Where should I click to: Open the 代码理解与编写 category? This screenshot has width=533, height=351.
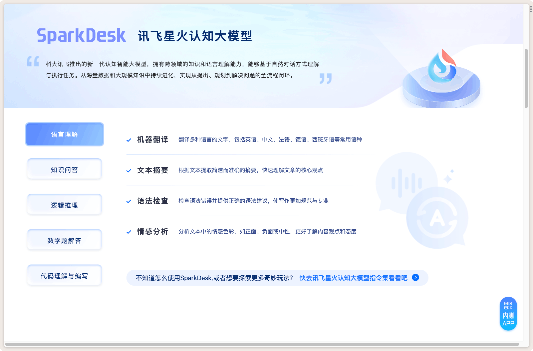click(64, 275)
